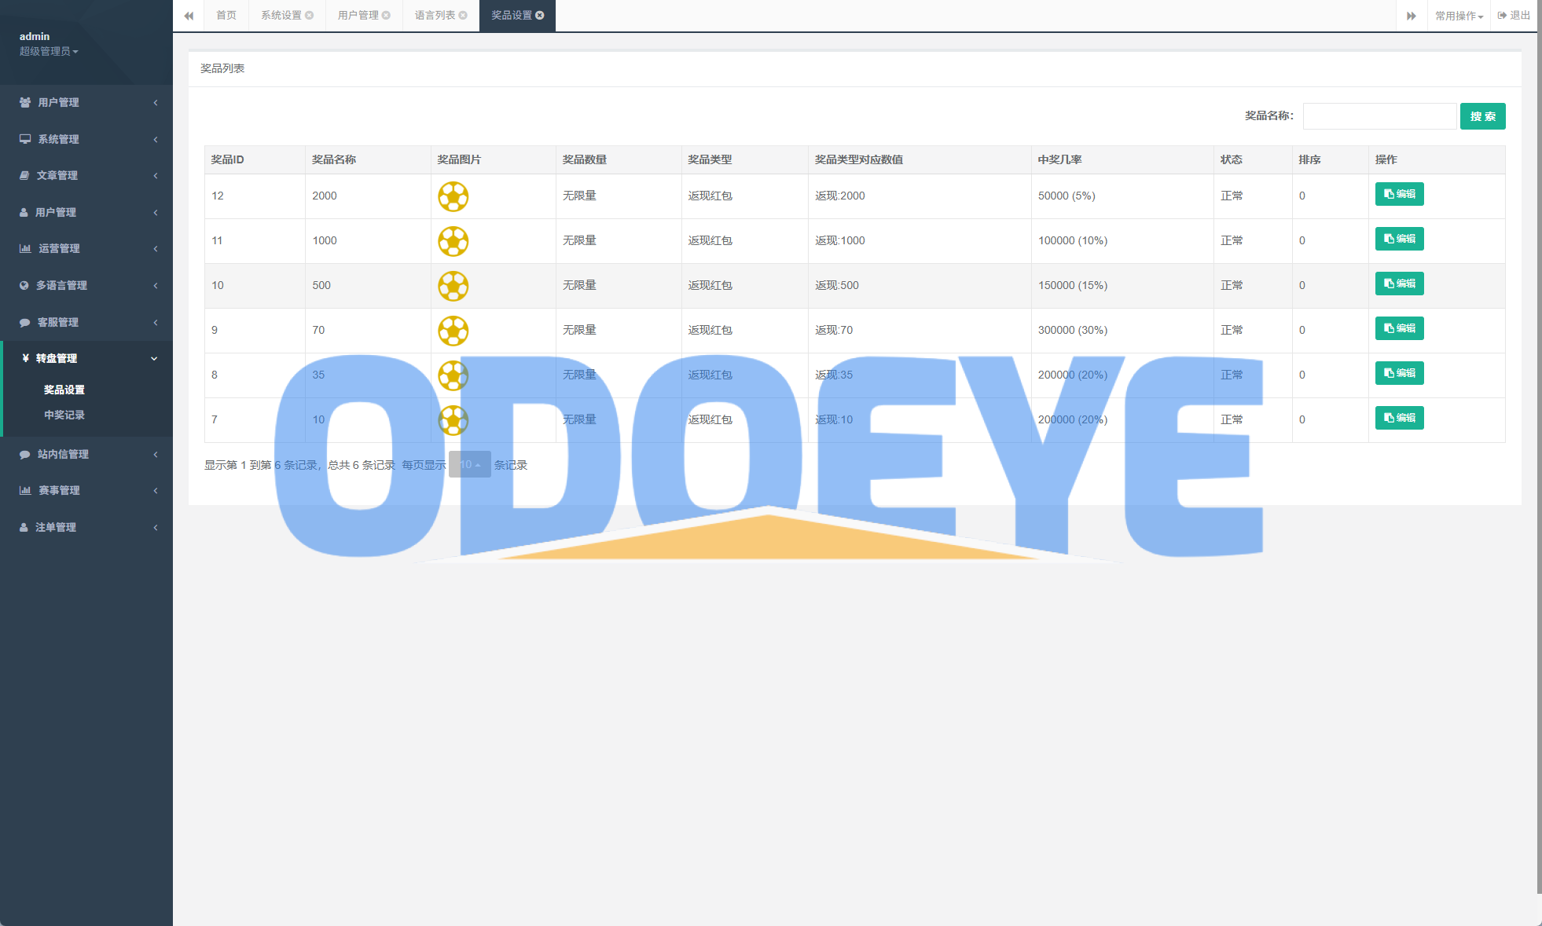The width and height of the screenshot is (1542, 926).
Task: Click the soccer ball image for prize 2000
Action: [x=453, y=196]
